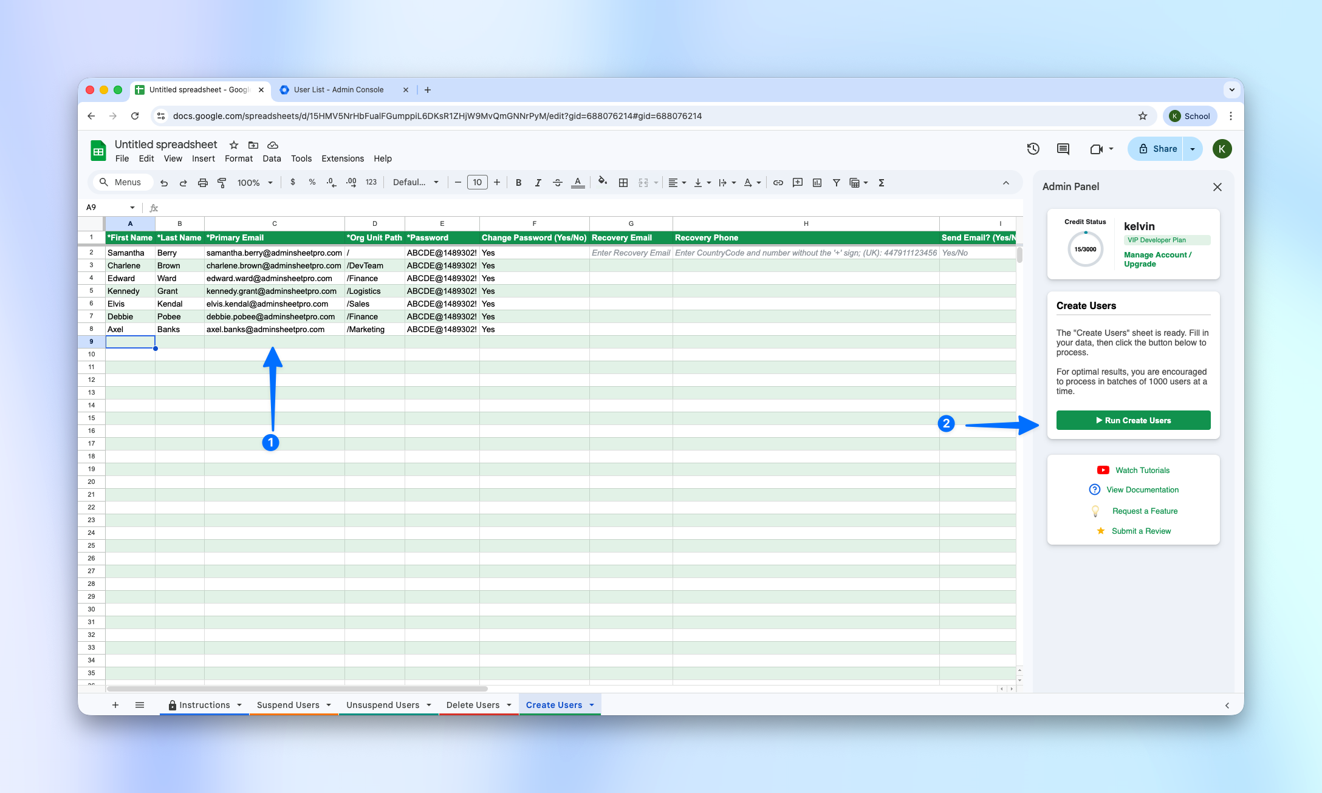Click the paint format icon

pos(222,183)
